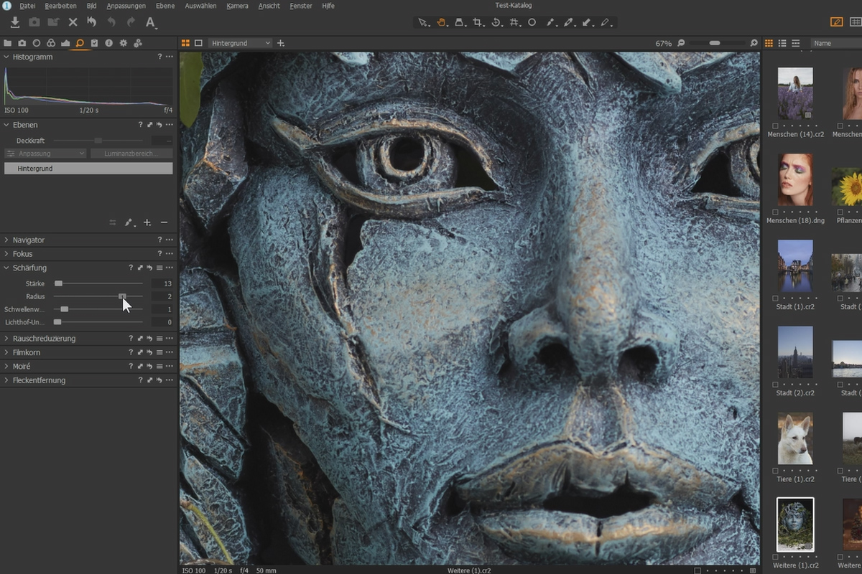
Task: Switch viewer to single-image view mode
Action: [x=199, y=43]
